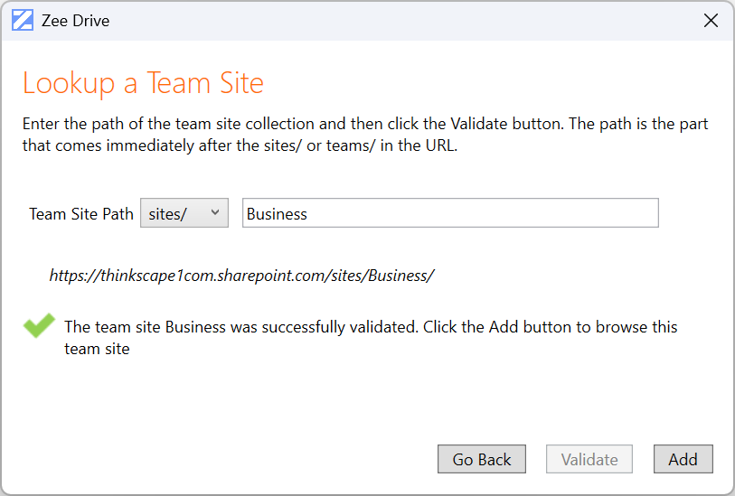Close the Zee Drive window
The height and width of the screenshot is (496, 735).
coord(711,21)
